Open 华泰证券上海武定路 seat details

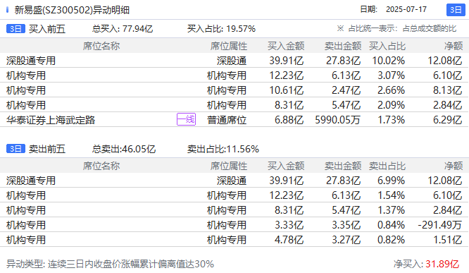pyautogui.click(x=51, y=120)
